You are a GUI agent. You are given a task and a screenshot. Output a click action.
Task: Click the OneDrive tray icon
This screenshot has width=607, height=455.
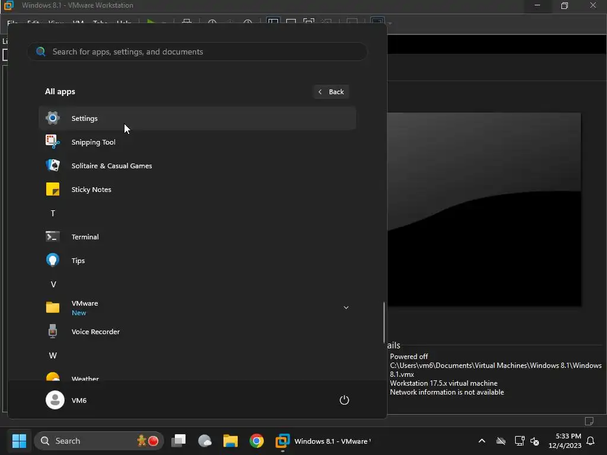click(501, 441)
